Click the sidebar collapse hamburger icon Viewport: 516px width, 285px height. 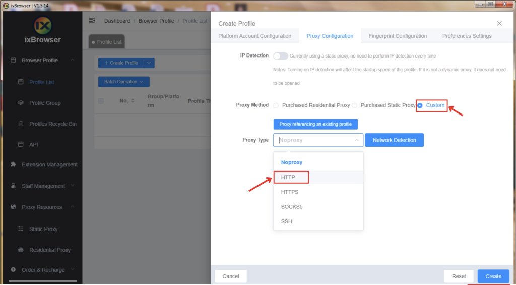coord(92,21)
